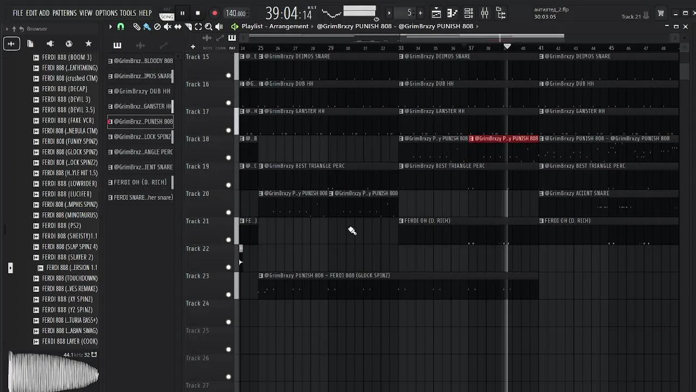Image resolution: width=696 pixels, height=392 pixels.
Task: Select FERDI SNARE..her snare) in picker
Action: click(x=140, y=198)
